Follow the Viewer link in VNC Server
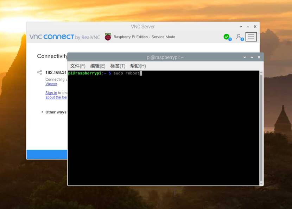The width and height of the screenshot is (292, 209). coord(51,84)
